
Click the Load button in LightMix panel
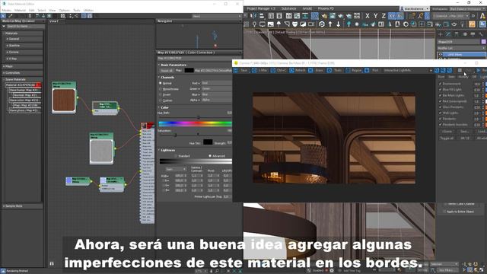pyautogui.click(x=482, y=132)
